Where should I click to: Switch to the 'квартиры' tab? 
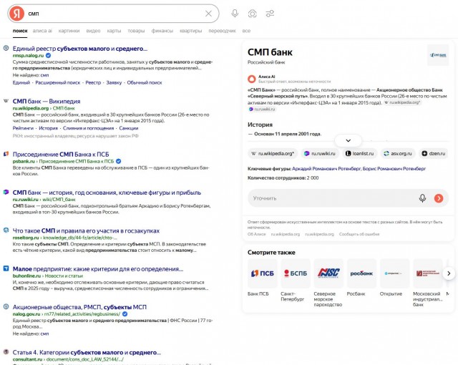pyautogui.click(x=191, y=31)
